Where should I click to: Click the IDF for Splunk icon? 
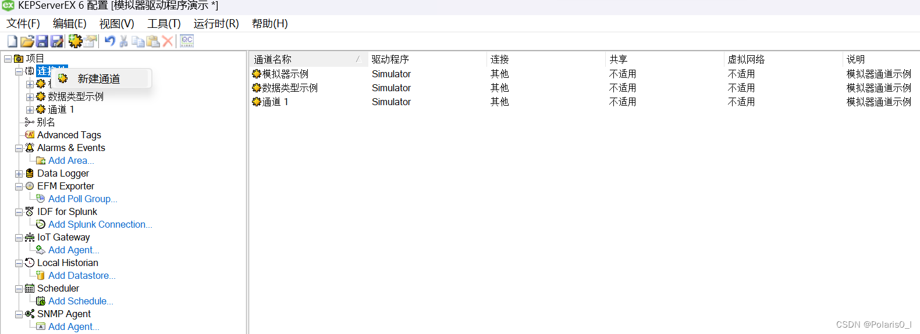click(x=30, y=211)
